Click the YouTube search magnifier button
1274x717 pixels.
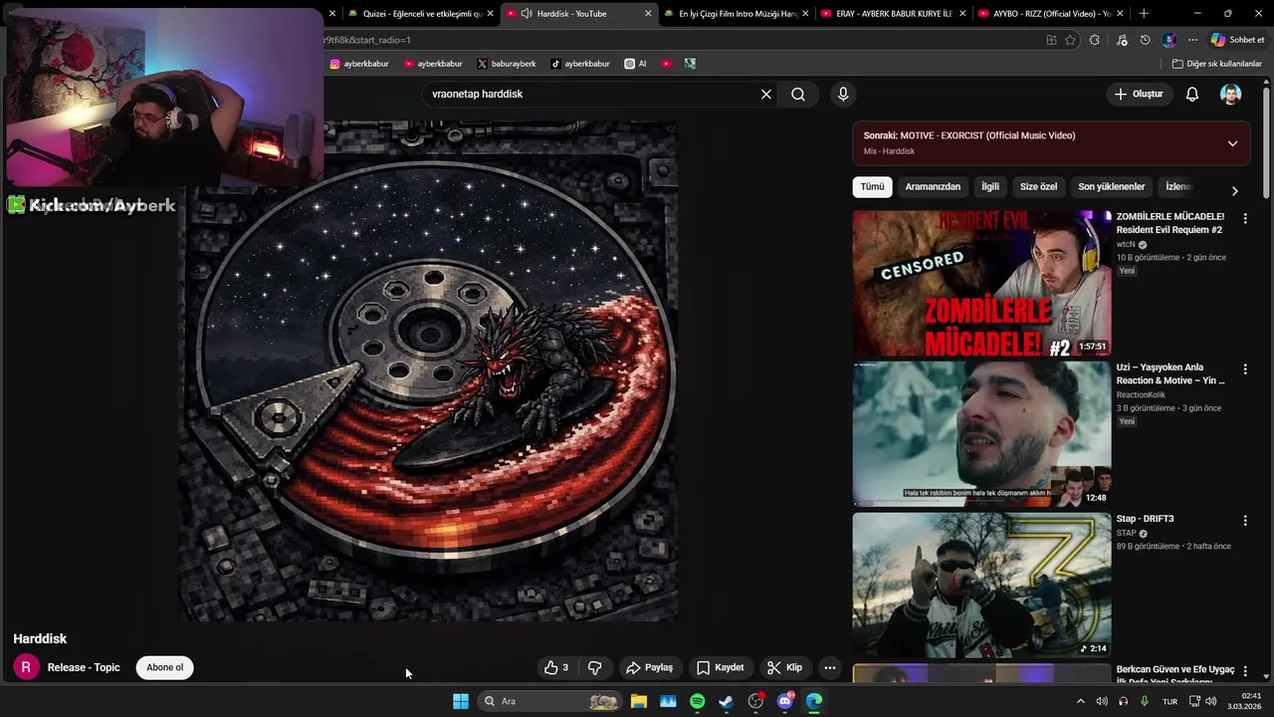(x=798, y=95)
